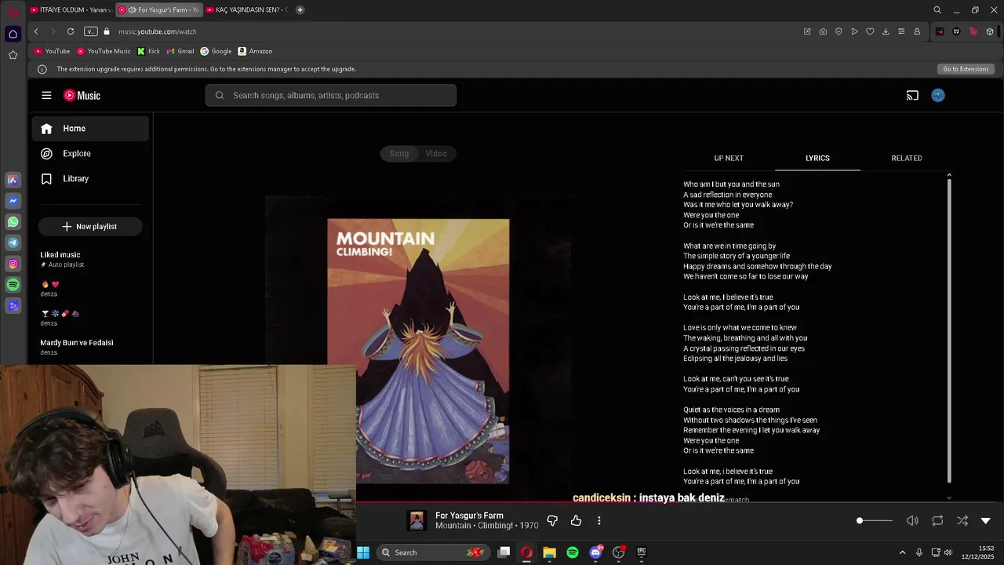Open the Opera sidebar bookmarks star icon
The image size is (1004, 565).
(x=13, y=55)
